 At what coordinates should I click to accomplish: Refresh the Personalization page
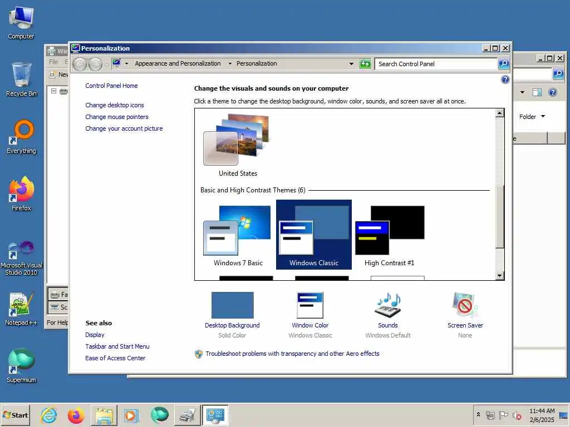(365, 64)
